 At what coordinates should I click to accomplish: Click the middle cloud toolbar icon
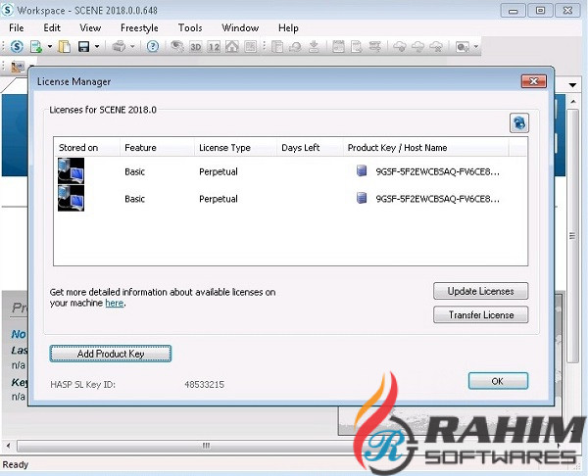pos(417,47)
